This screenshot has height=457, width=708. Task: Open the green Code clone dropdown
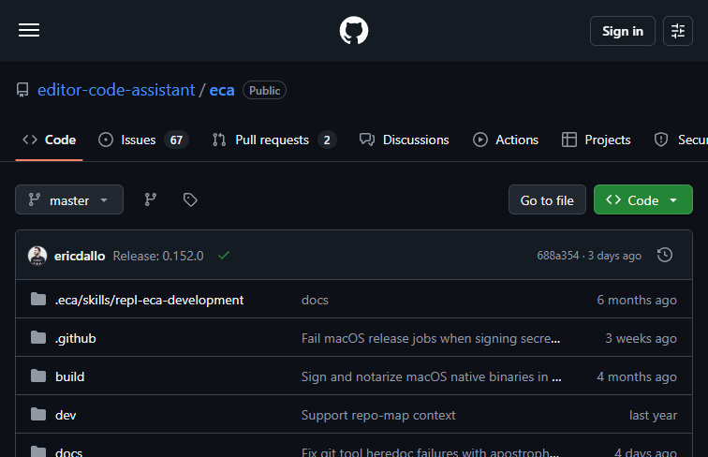pyautogui.click(x=643, y=199)
